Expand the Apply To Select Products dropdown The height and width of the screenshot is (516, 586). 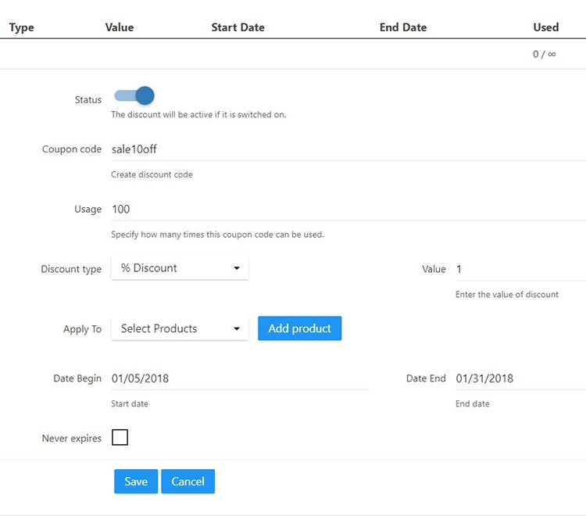click(x=180, y=329)
